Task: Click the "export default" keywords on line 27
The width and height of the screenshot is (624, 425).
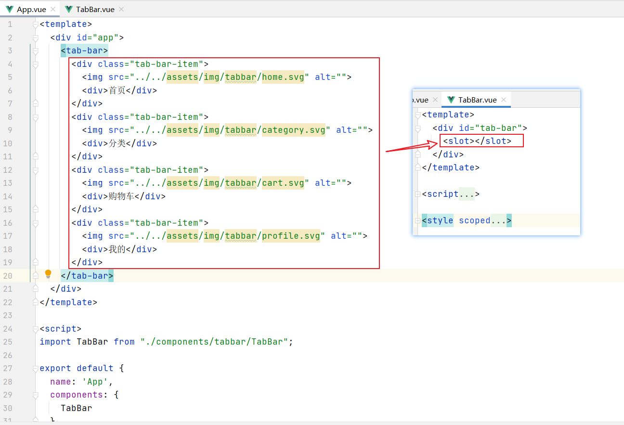Action: 76,368
